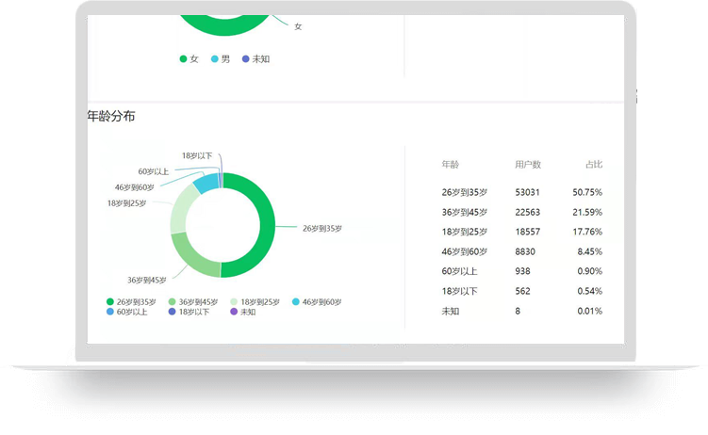Select the cyan 46岁到60岁 donut slice
This screenshot has height=435, width=708.
[205, 184]
